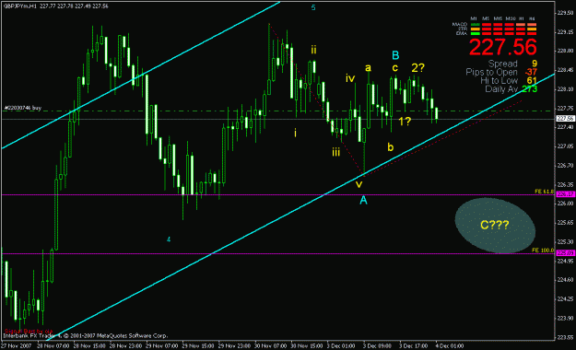
Task: Click the 223.55 price scale label
Action: click(566, 337)
